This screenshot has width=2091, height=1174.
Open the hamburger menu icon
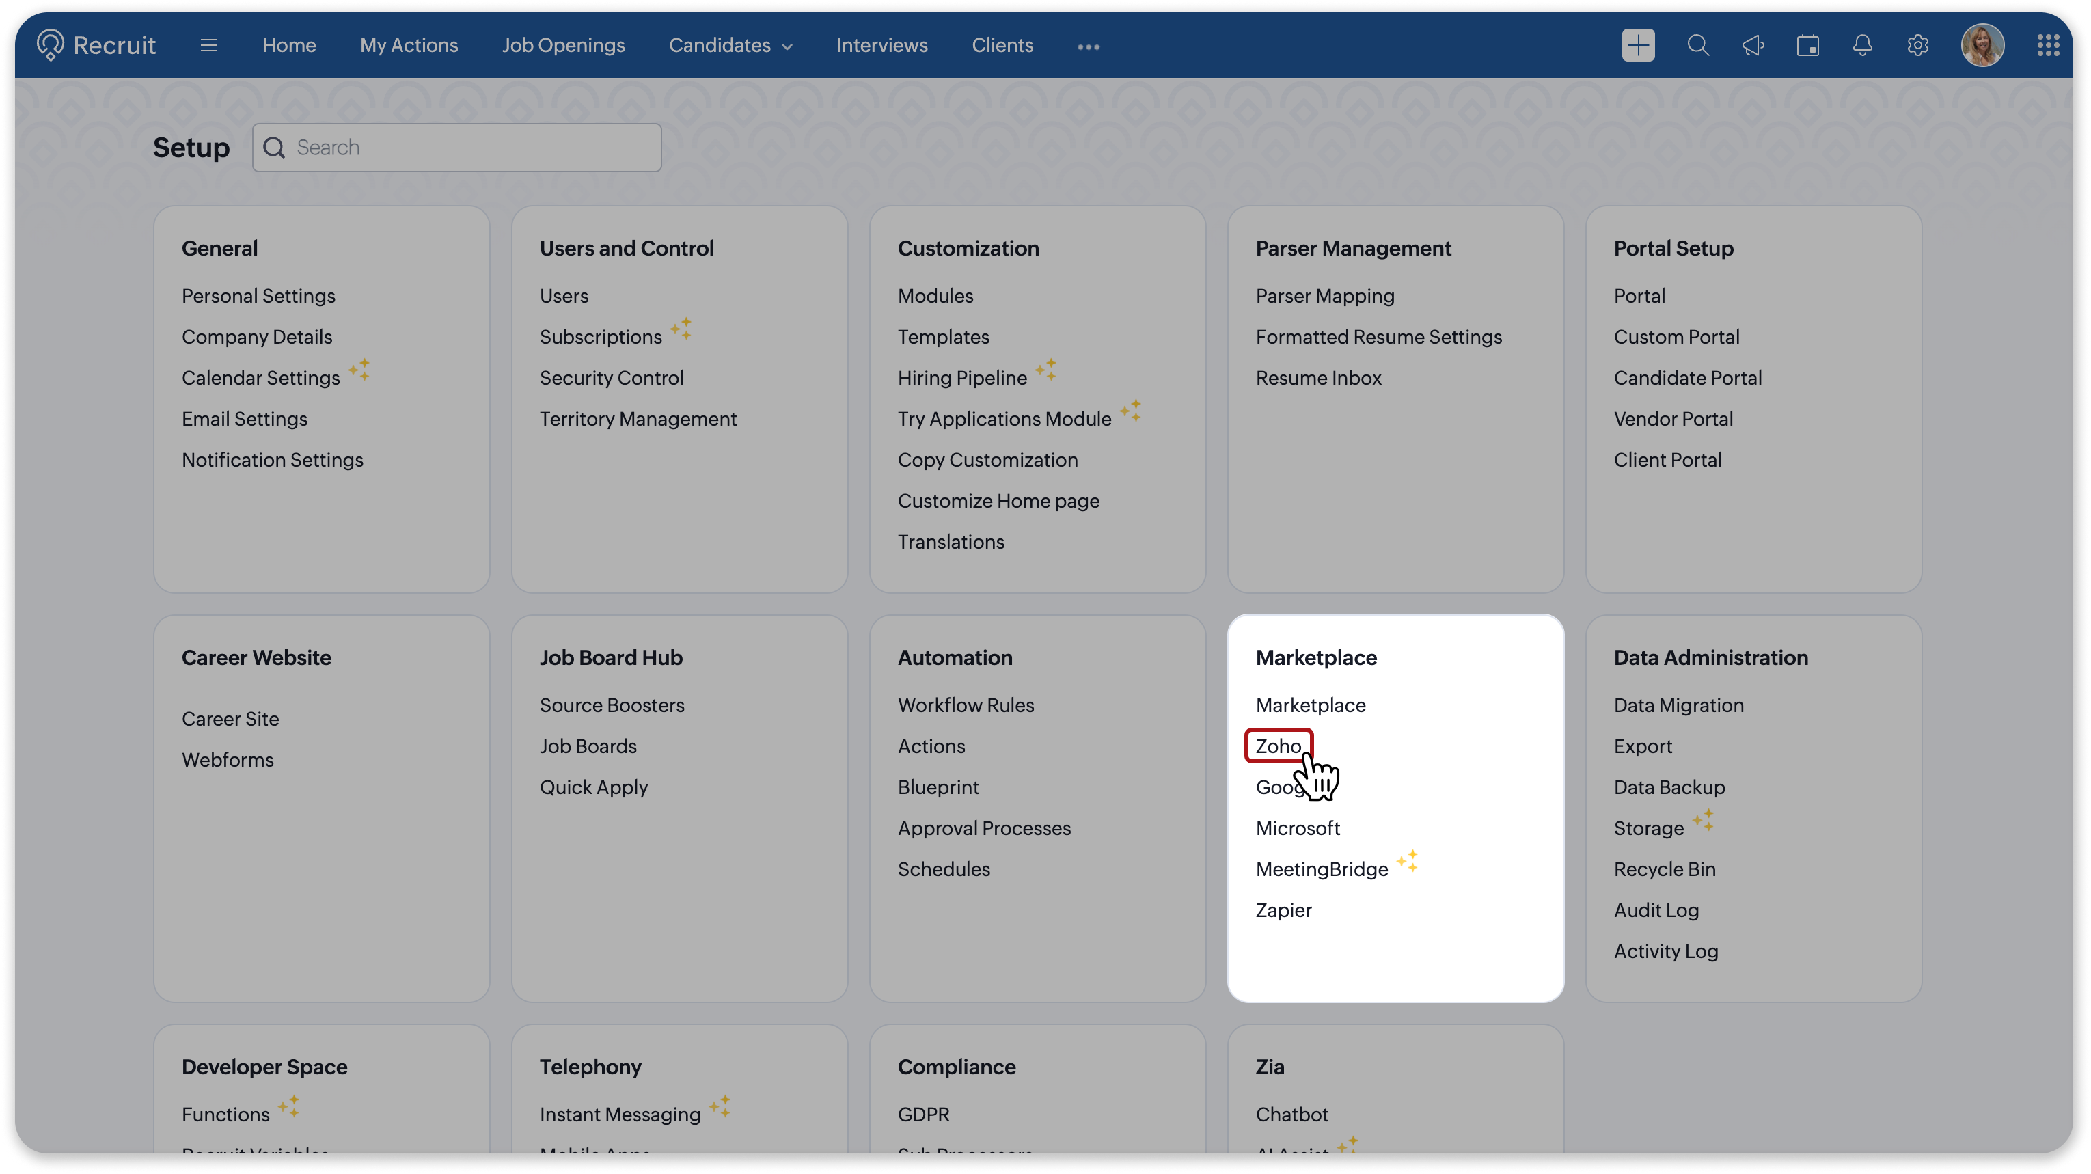[x=208, y=46]
